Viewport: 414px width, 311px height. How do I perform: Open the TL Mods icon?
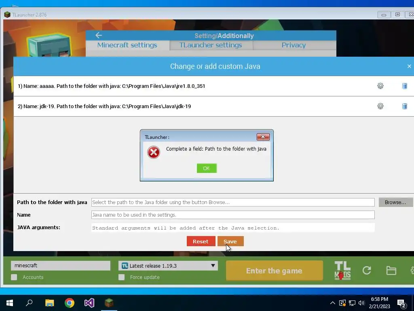pos(342,271)
